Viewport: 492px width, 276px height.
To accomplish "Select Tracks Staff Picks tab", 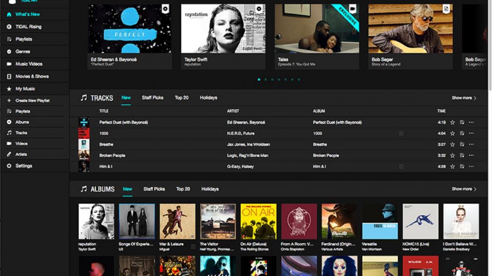I will click(152, 97).
